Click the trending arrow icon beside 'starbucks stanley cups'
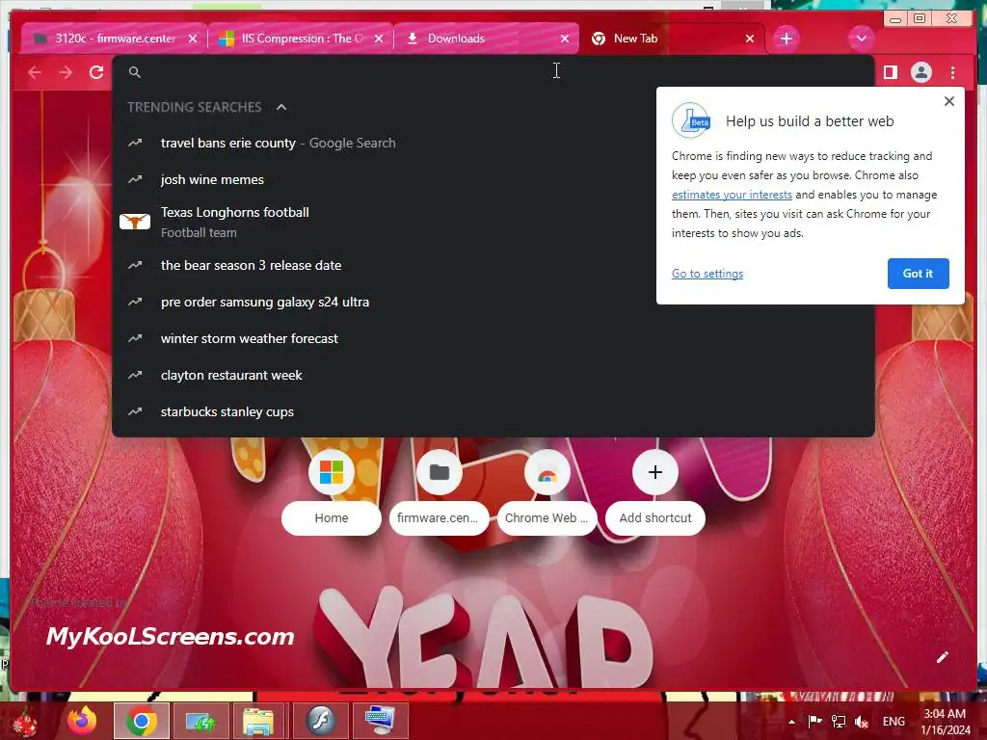 coord(135,411)
